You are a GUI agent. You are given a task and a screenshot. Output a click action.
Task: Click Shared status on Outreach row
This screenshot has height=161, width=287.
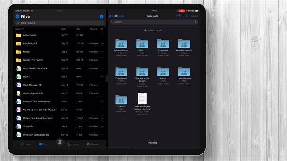[94, 126]
